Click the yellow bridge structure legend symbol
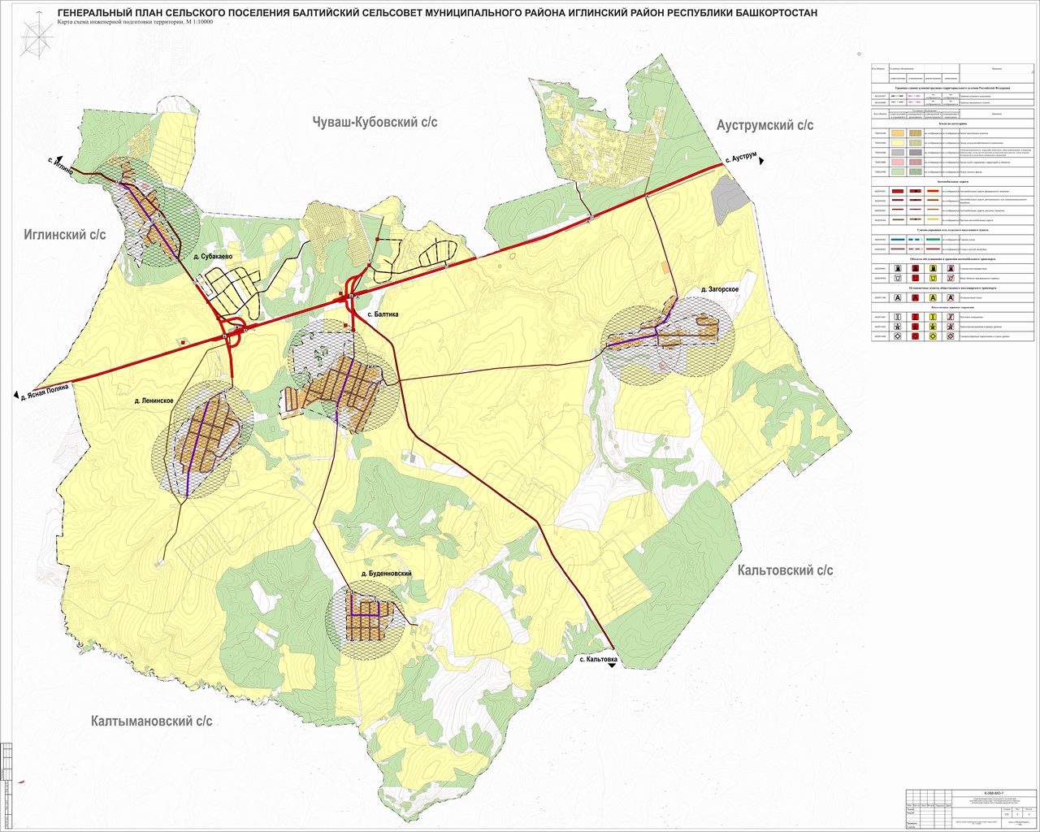This screenshot has width=1040, height=832. click(933, 317)
